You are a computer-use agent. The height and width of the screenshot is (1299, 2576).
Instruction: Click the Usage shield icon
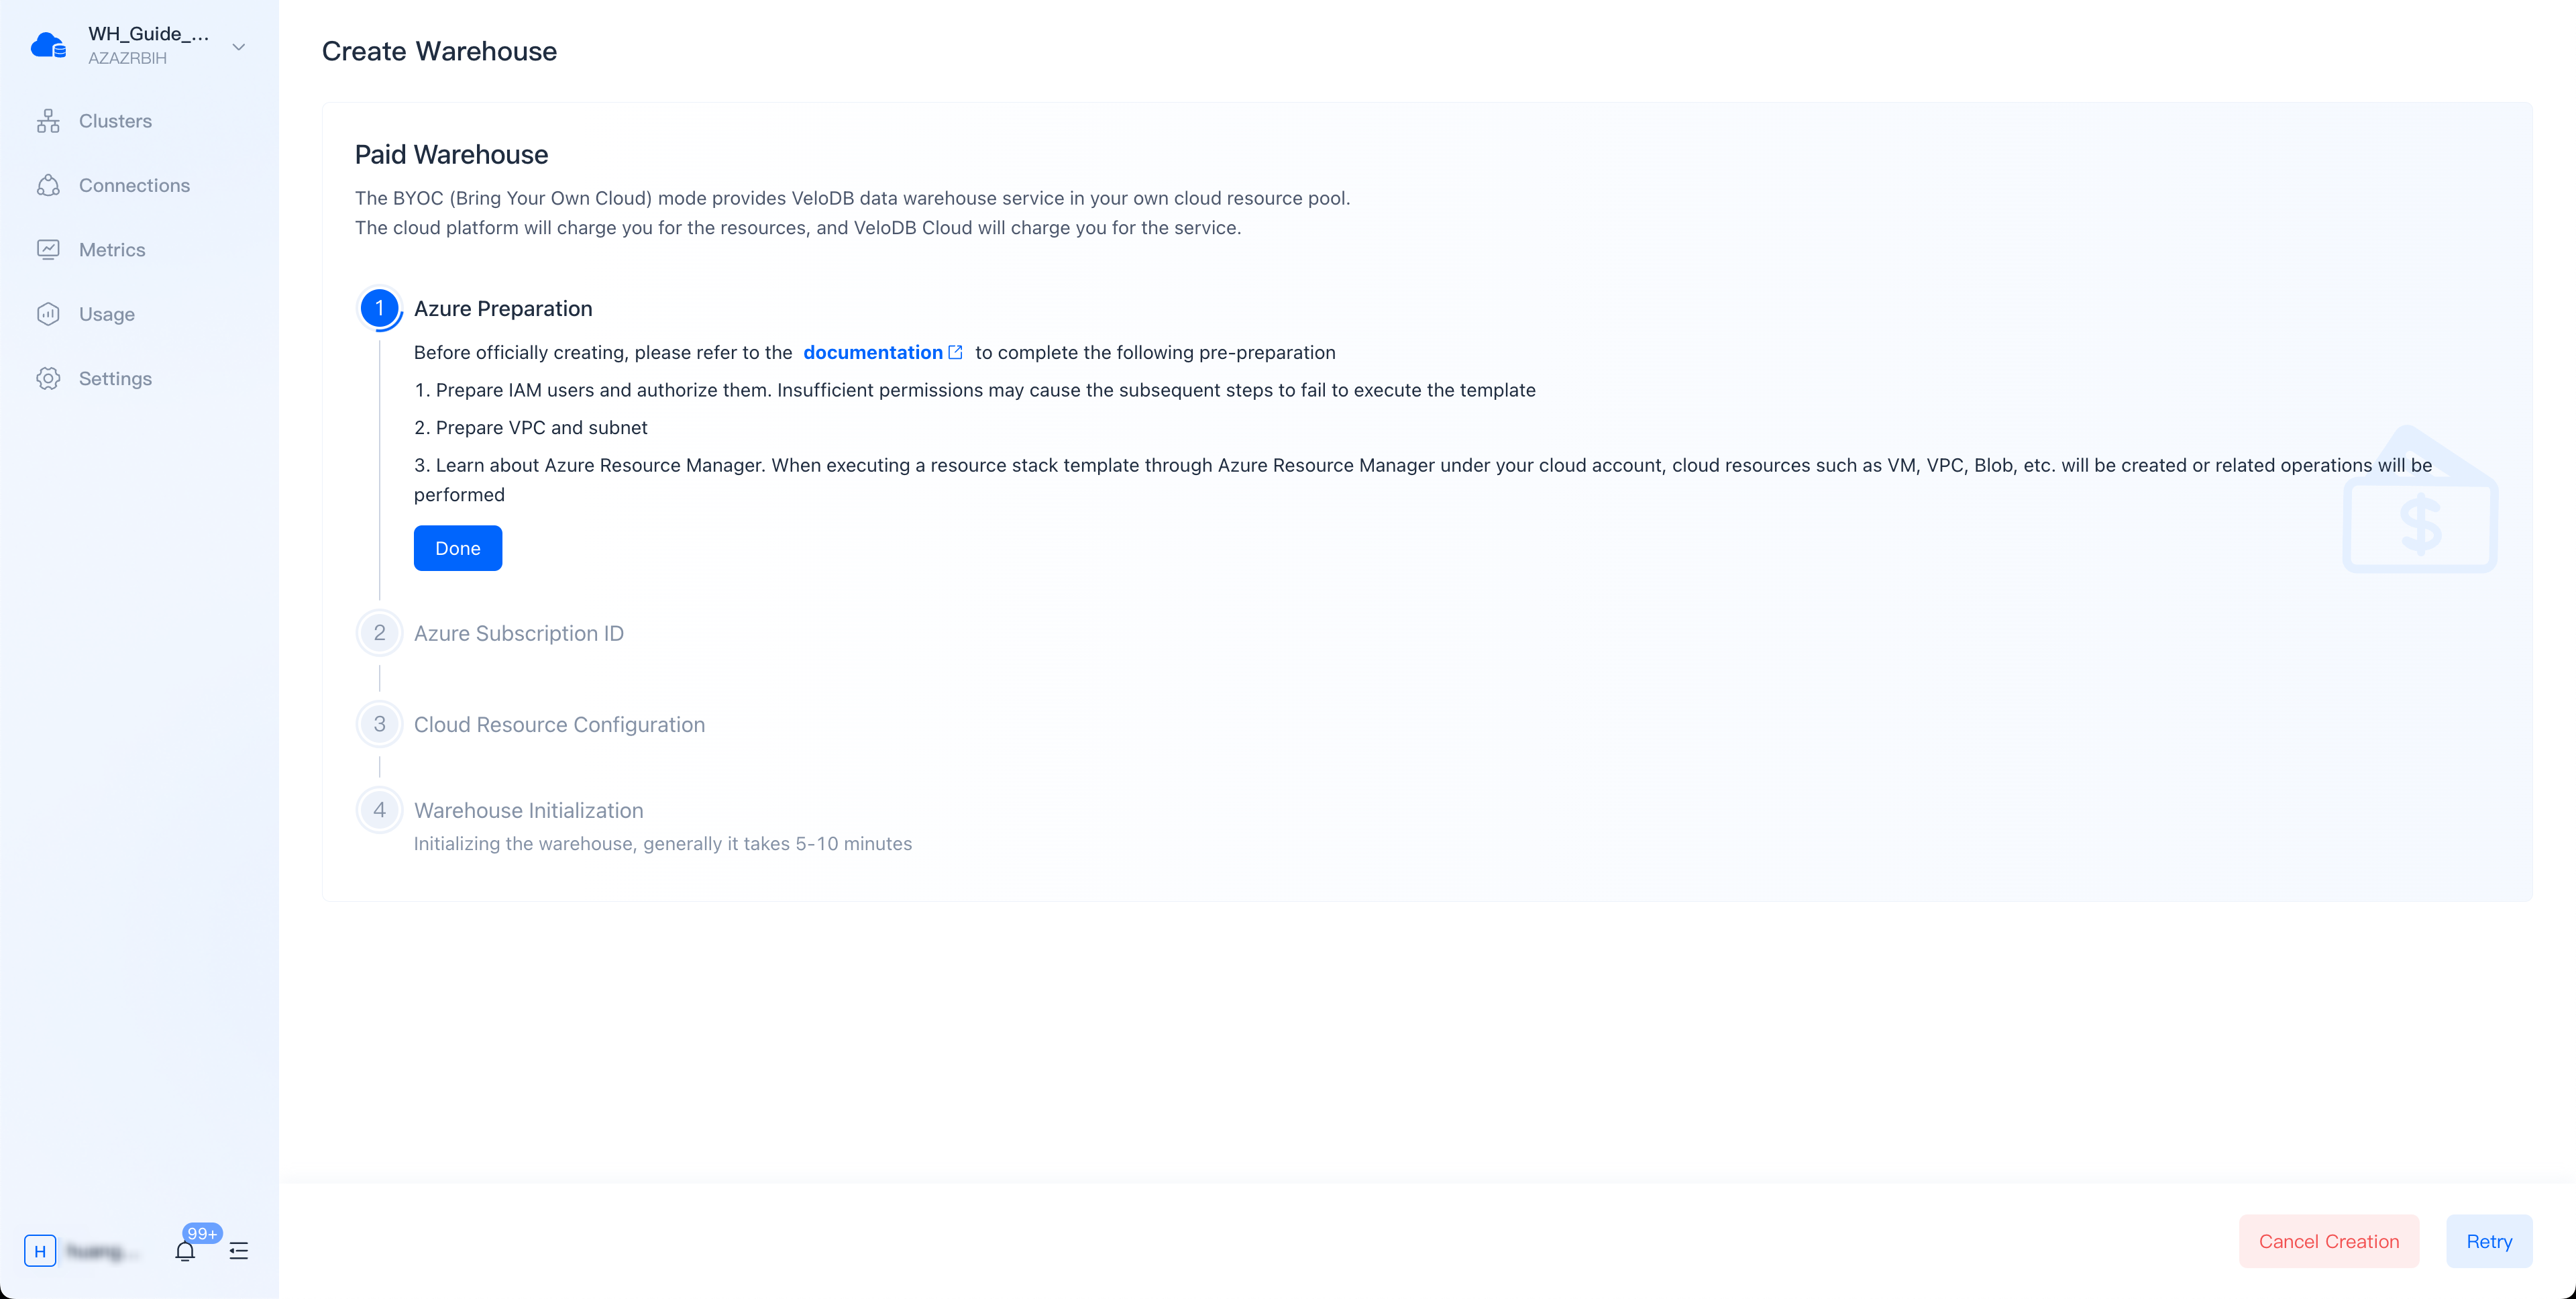click(x=48, y=314)
